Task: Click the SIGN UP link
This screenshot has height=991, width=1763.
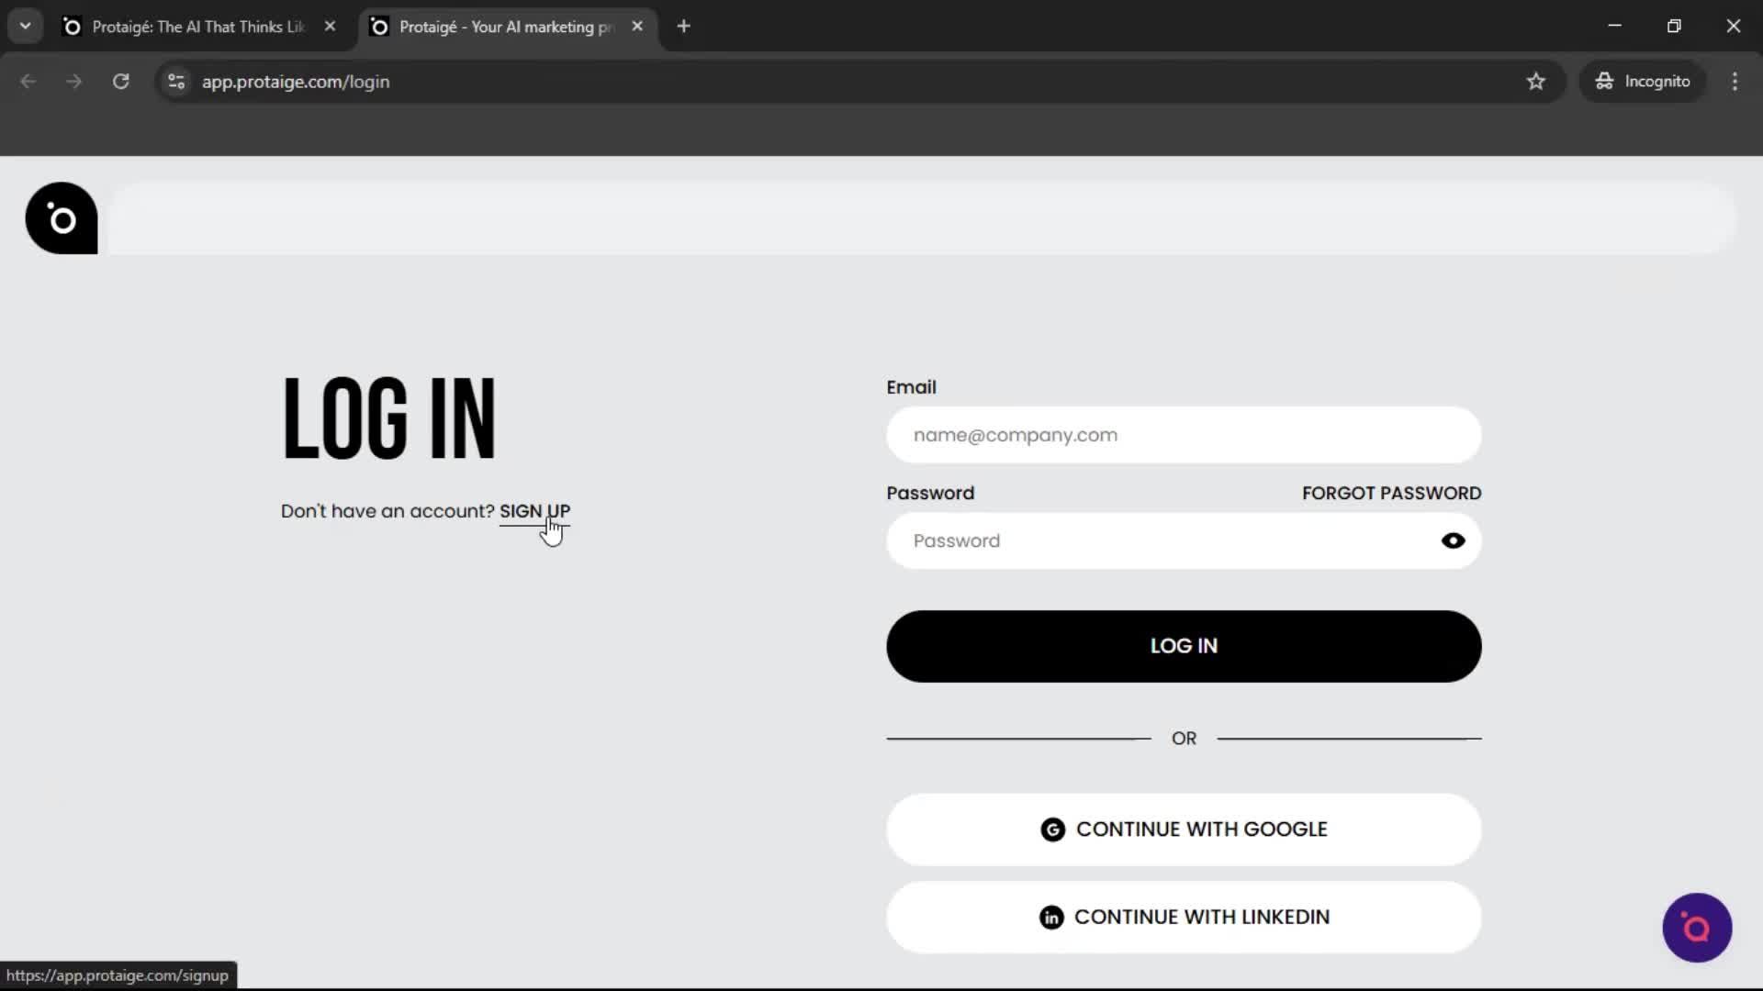Action: (x=535, y=511)
